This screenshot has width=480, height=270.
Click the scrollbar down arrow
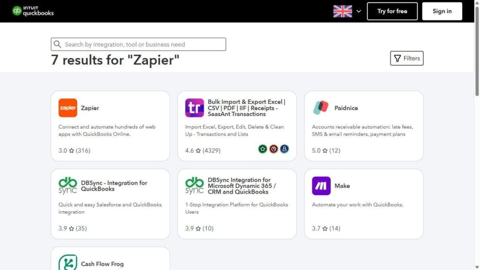click(x=477, y=268)
